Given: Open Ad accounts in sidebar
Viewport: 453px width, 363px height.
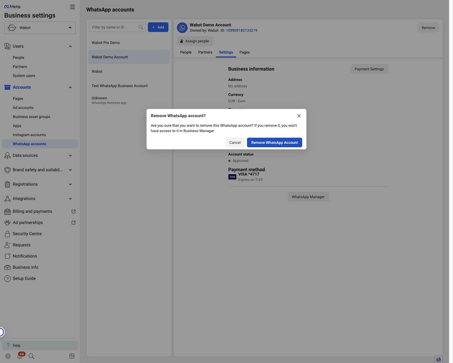Looking at the screenshot, I should pos(23,108).
